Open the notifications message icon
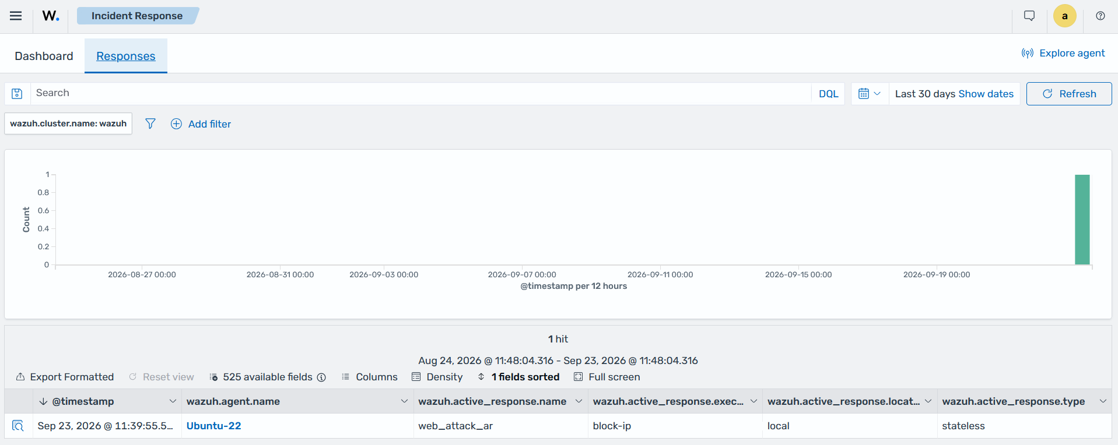Image resolution: width=1118 pixels, height=445 pixels. pos(1029,16)
